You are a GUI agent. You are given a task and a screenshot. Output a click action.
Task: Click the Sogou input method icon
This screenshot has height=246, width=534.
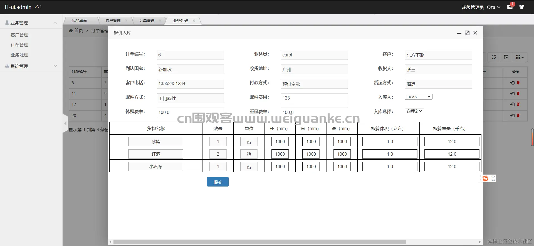click(x=486, y=178)
